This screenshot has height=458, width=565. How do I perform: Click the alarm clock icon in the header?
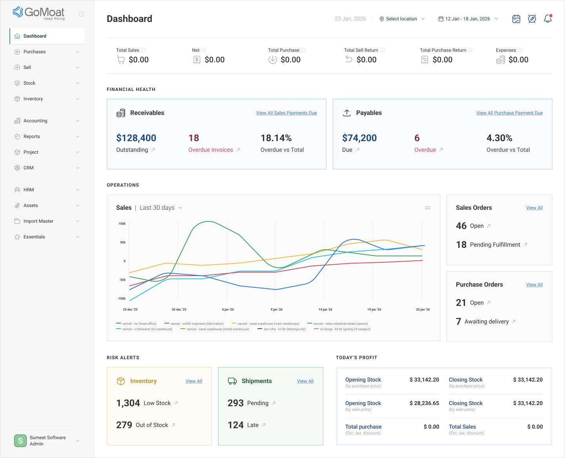click(x=532, y=19)
